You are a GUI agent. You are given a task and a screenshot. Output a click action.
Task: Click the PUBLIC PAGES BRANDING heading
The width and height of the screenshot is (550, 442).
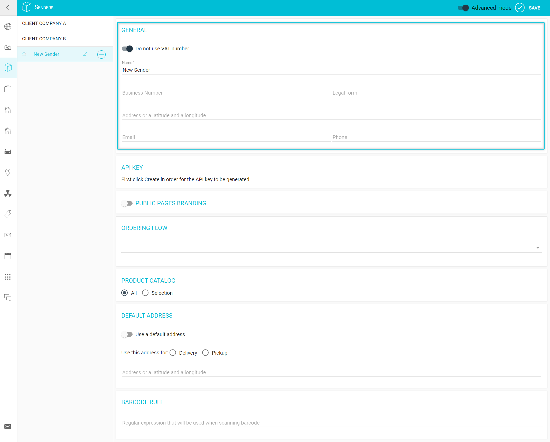[171, 204]
